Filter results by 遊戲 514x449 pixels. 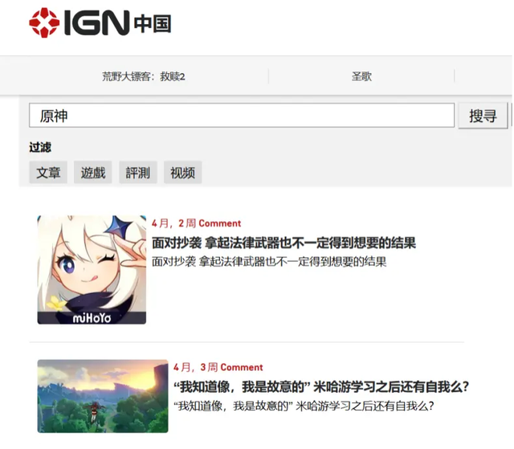coord(93,173)
